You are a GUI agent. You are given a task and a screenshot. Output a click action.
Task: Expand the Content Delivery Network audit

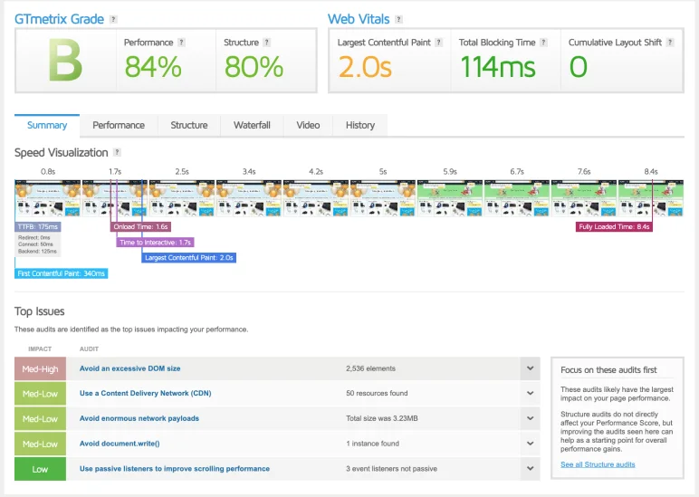[x=530, y=393]
